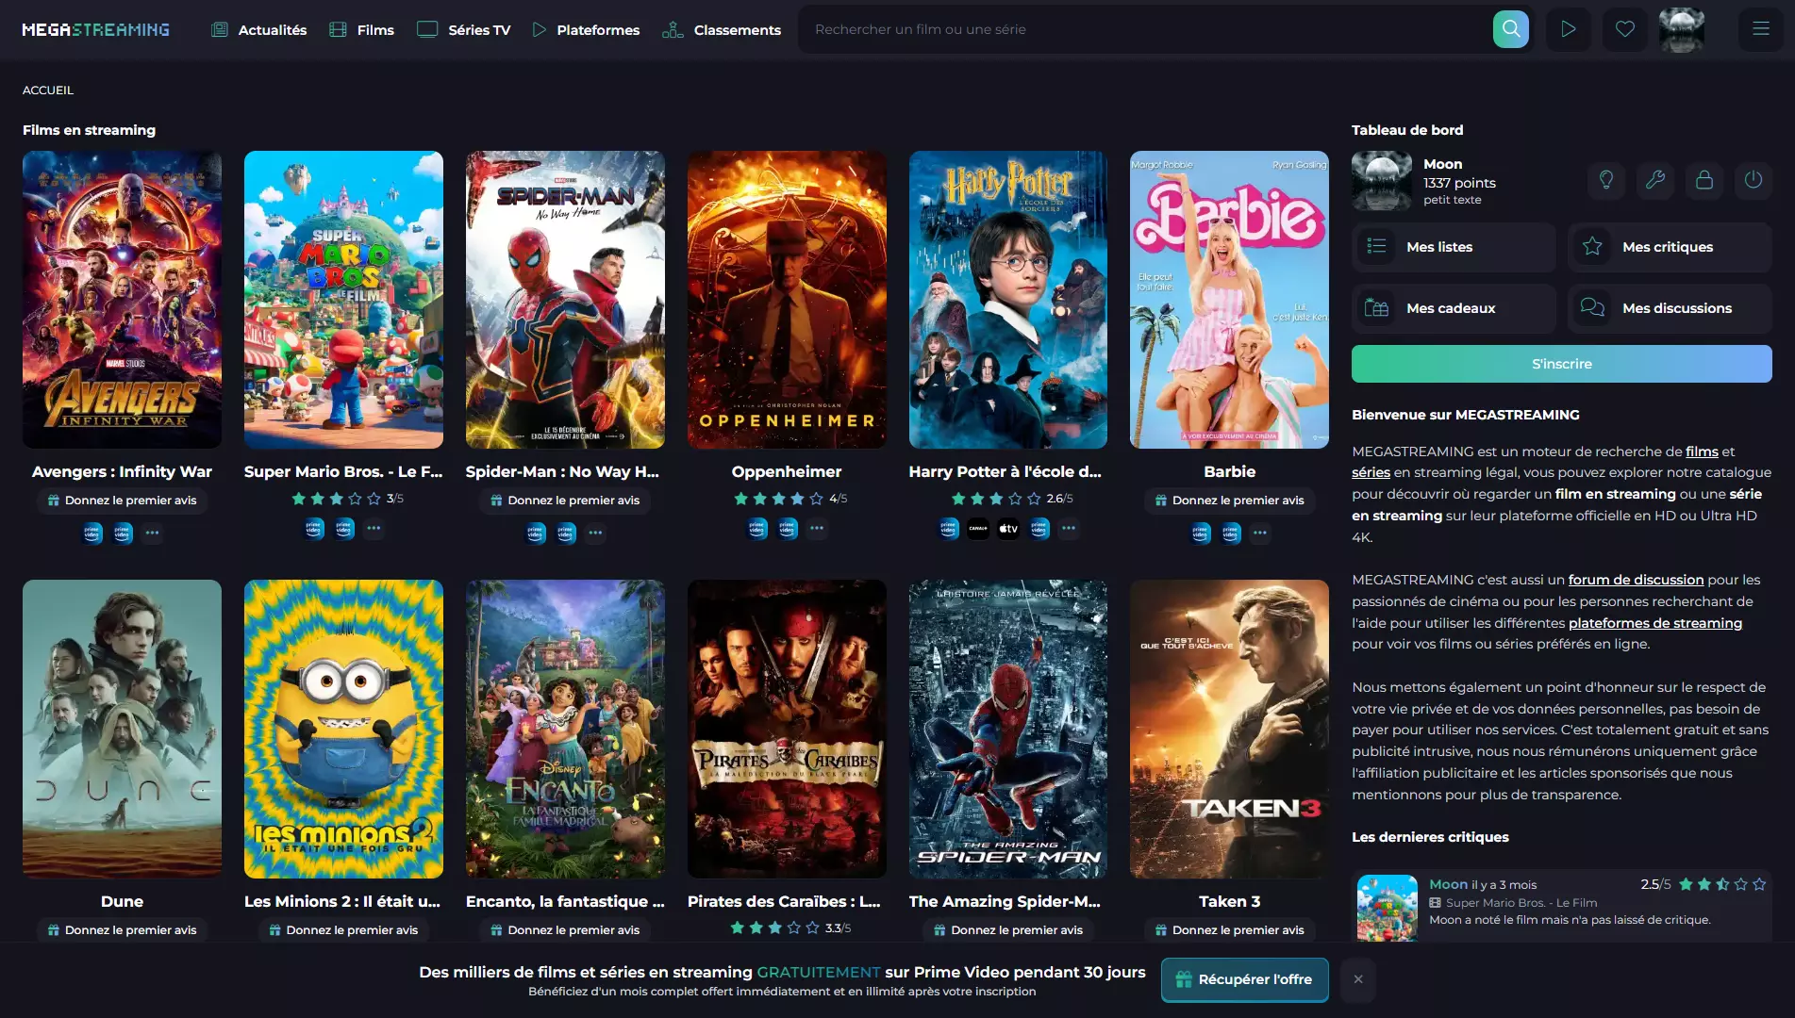
Task: Open Super Mario Bros. thumbnail in latest reviews
Action: pyautogui.click(x=1387, y=909)
